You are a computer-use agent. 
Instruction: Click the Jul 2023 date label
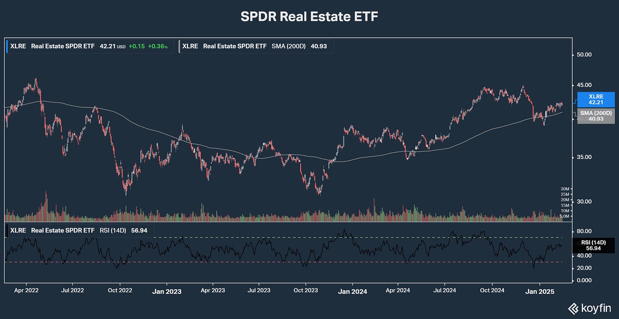258,291
